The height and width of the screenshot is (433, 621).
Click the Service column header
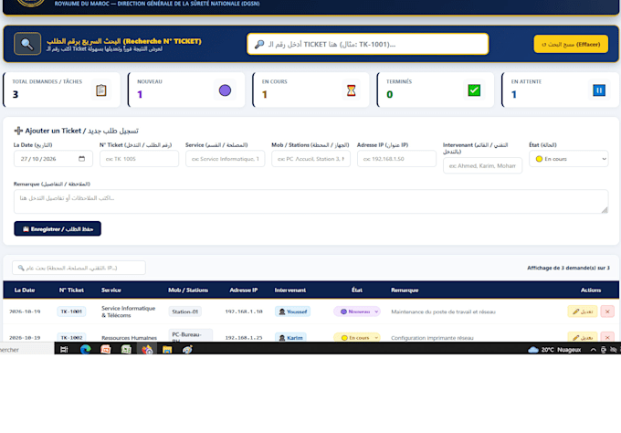pos(111,290)
